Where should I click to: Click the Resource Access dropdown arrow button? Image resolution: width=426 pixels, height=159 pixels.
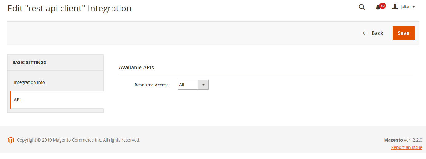tap(203, 85)
